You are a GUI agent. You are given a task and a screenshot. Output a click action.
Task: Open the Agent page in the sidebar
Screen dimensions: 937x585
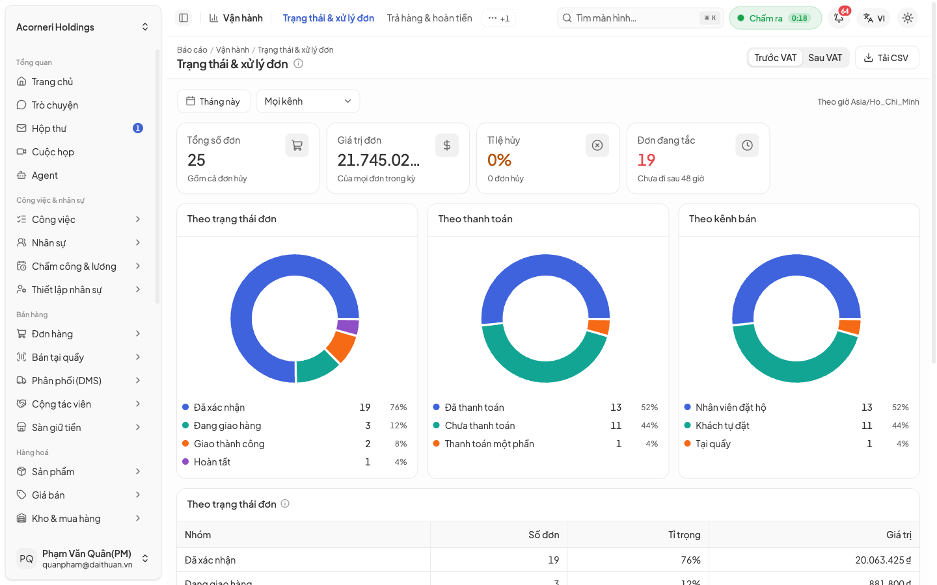79,175
